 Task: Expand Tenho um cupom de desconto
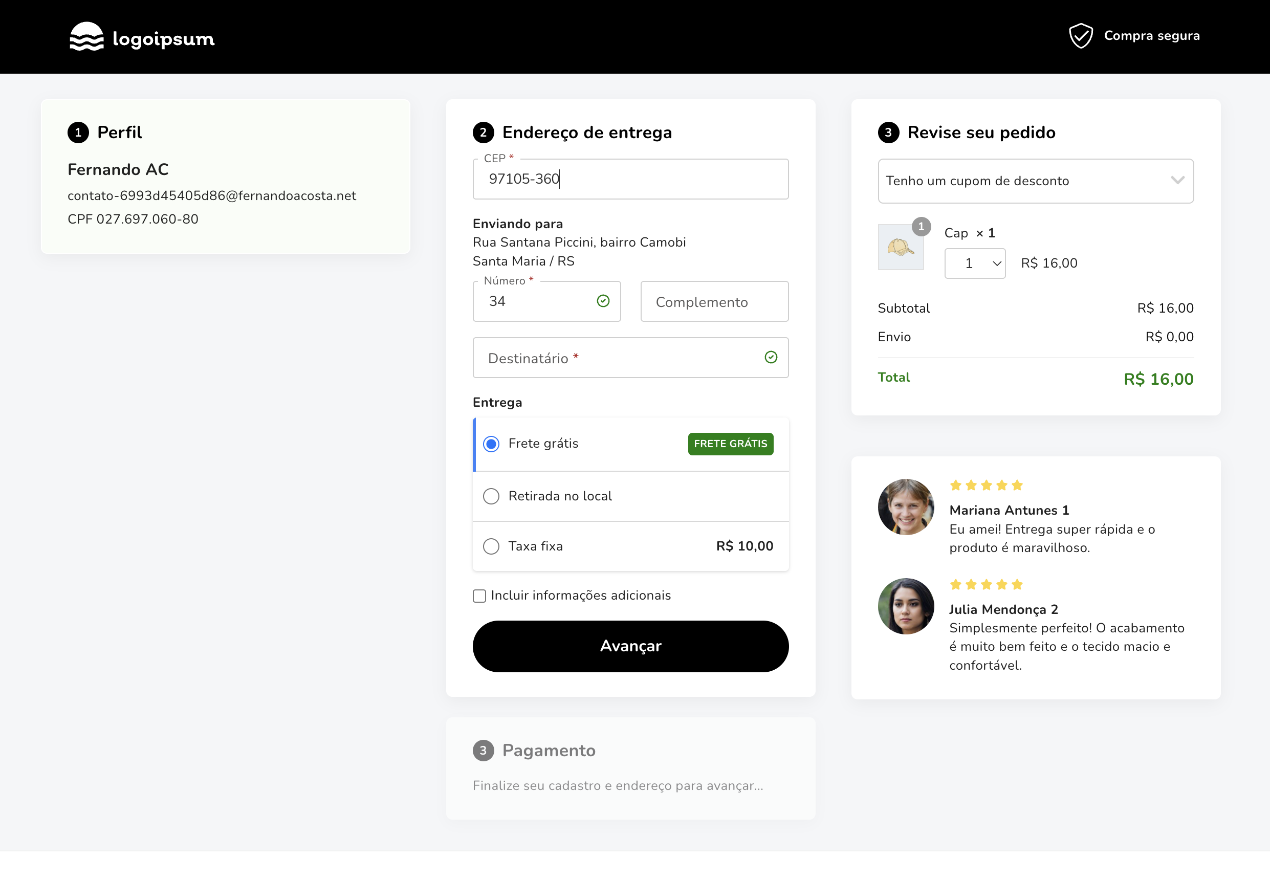(1035, 181)
